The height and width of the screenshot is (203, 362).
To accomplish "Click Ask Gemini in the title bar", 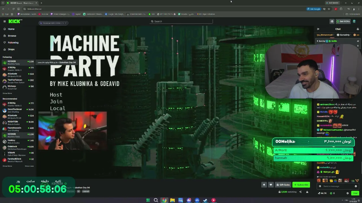I will click(x=332, y=3).
